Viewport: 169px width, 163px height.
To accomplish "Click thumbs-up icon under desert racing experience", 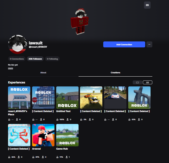I will click(81, 119).
